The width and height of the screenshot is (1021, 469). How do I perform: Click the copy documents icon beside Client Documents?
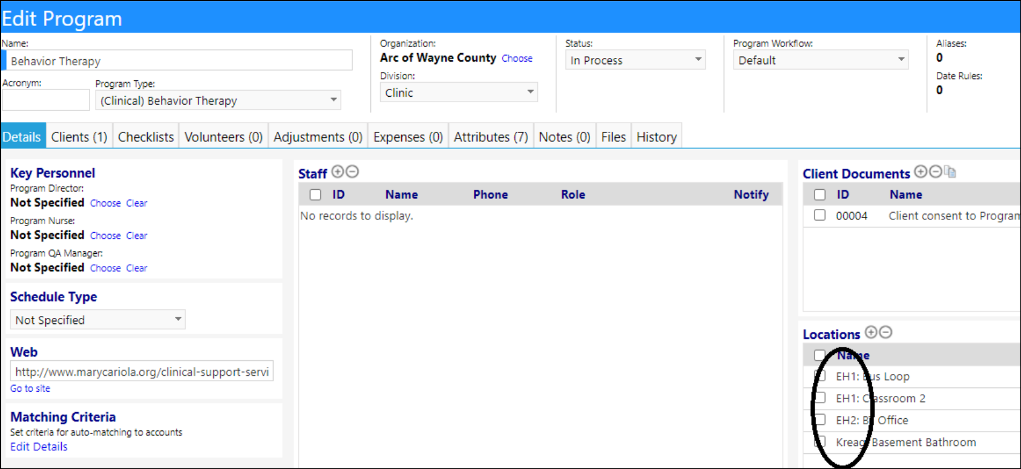point(950,172)
